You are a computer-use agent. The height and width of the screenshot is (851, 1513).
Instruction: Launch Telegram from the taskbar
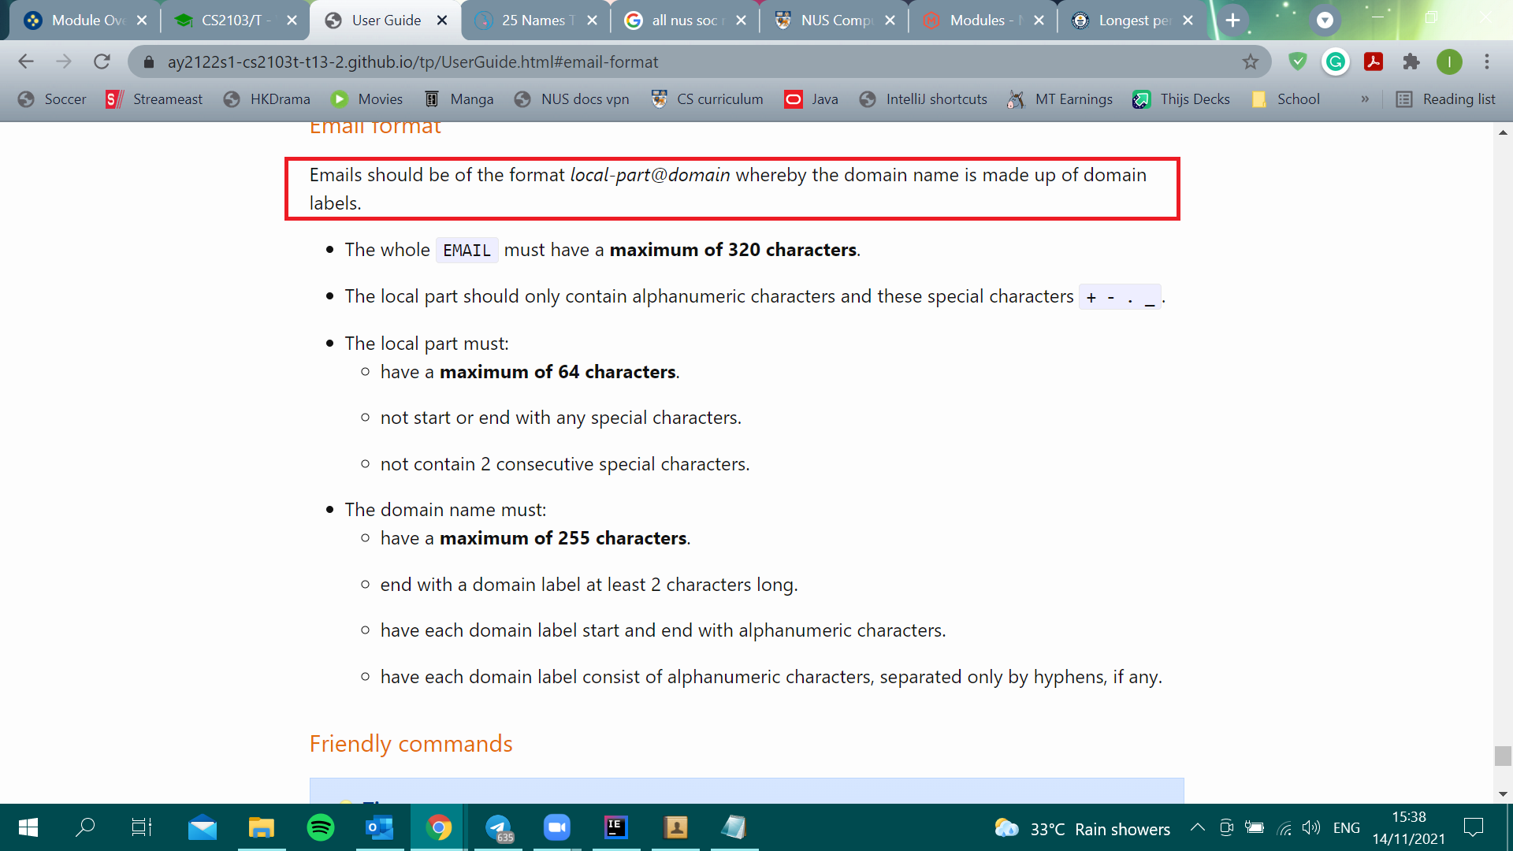[x=498, y=827]
